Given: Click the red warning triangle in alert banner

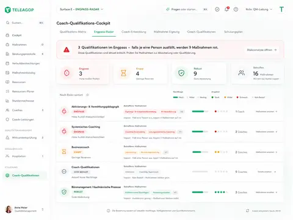Looking at the screenshot, I should [67, 50].
